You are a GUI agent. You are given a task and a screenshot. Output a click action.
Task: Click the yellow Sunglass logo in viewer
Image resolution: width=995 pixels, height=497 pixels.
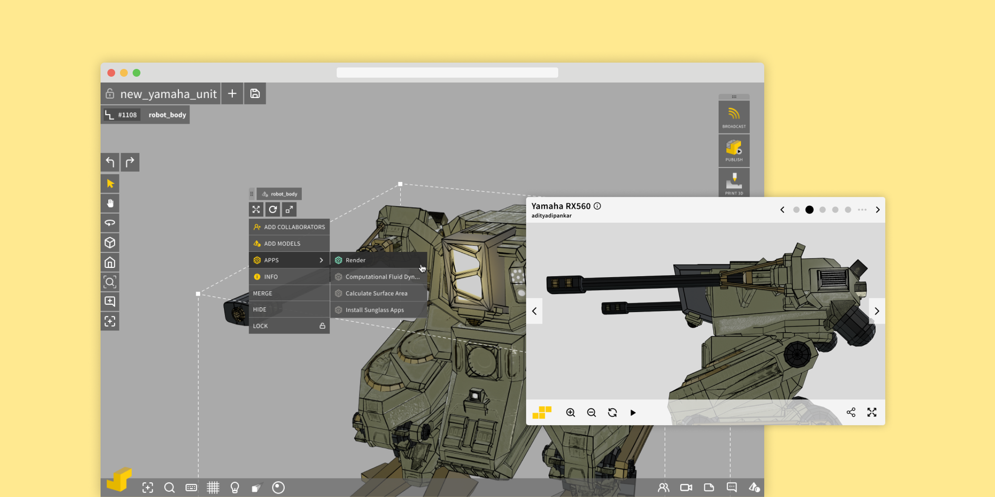coord(542,413)
